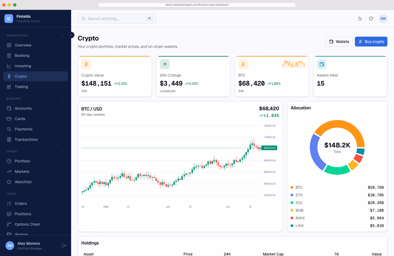
Task: Click the AM avatar in the sidebar footer
Action: [10, 246]
